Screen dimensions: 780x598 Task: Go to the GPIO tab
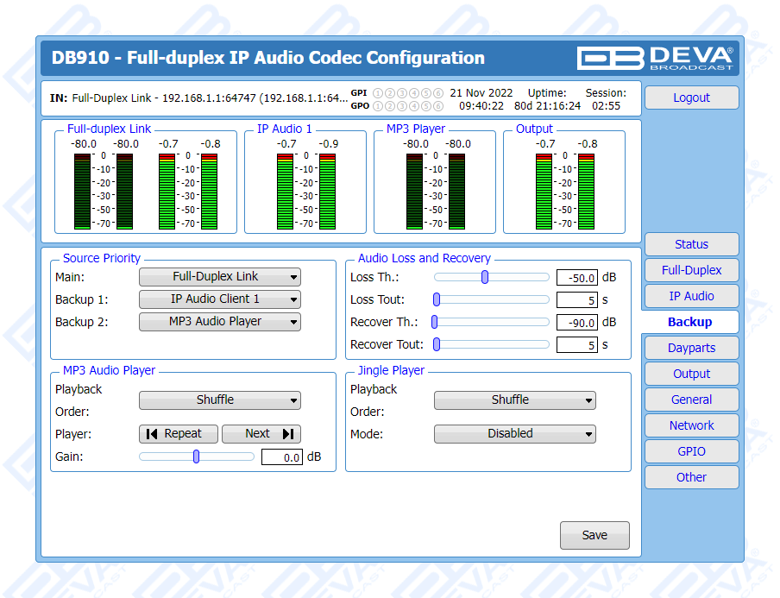pyautogui.click(x=691, y=451)
